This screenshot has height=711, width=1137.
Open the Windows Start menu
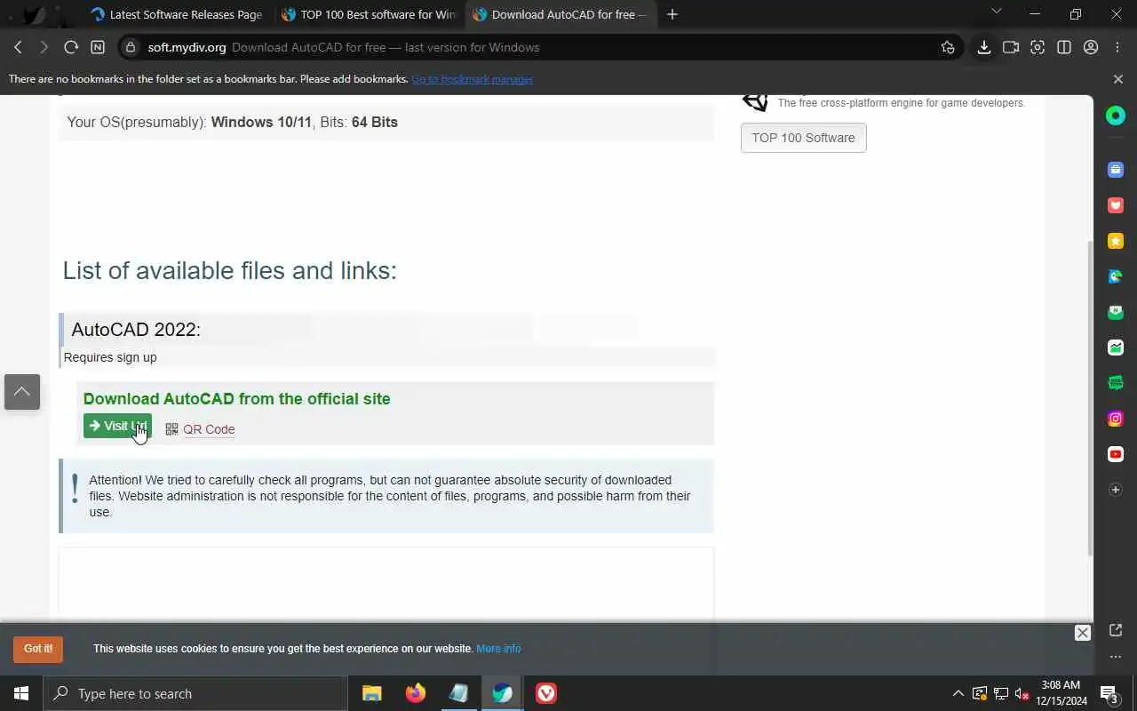[21, 693]
